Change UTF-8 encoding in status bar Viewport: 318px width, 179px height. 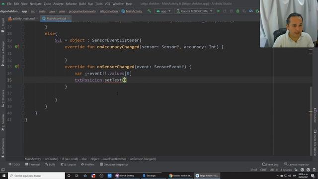pyautogui.click(x=274, y=170)
